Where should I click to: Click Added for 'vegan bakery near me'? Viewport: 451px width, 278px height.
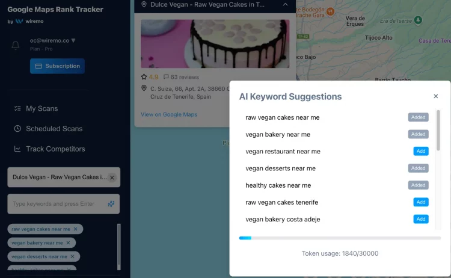coord(418,134)
